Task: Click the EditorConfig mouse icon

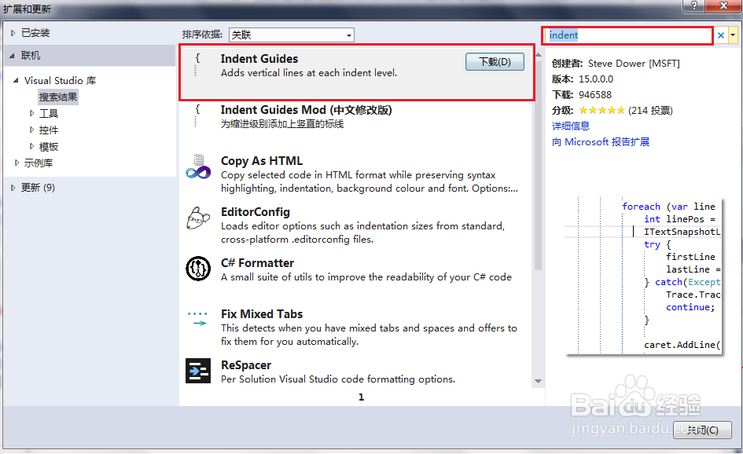Action: coord(198,218)
